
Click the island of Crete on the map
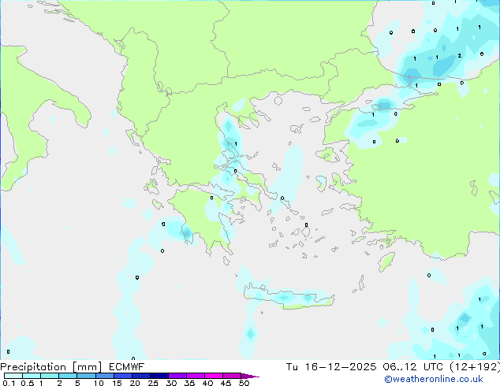[x=289, y=298]
